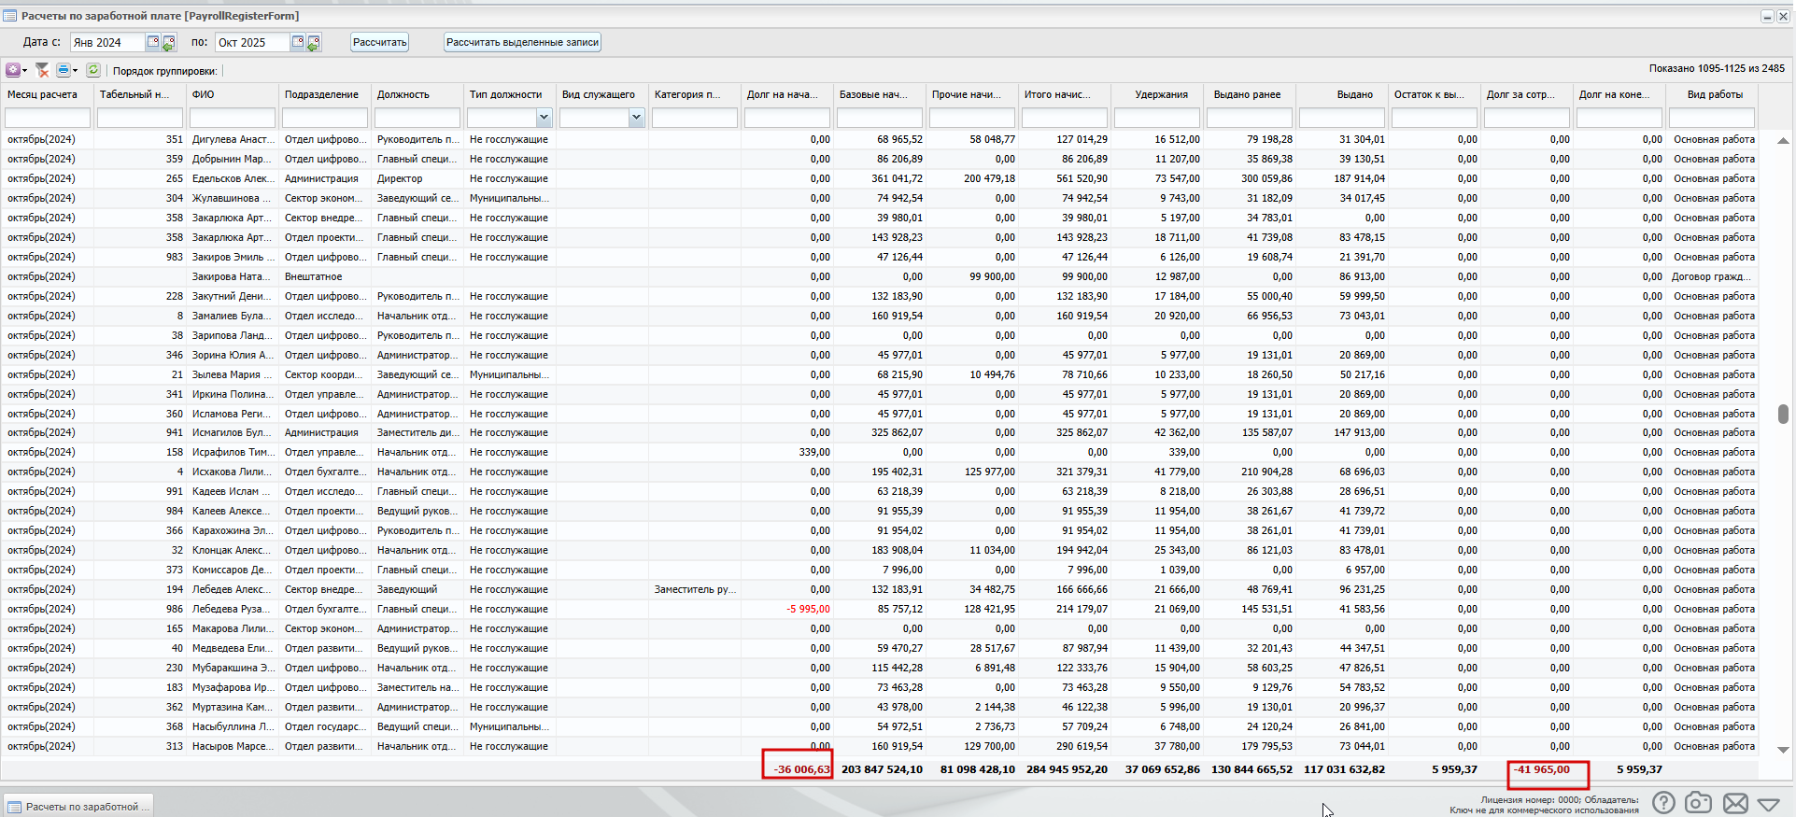Viewport: 1796px width, 817px height.
Task: Click the envelope mail icon
Action: tap(1735, 803)
